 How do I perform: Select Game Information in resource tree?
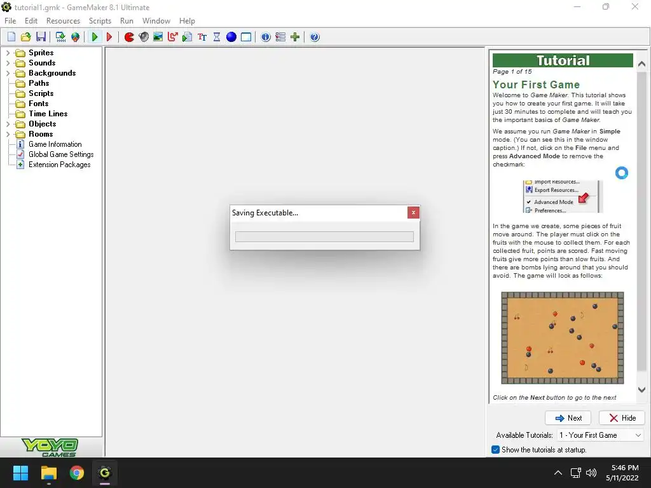(x=55, y=144)
